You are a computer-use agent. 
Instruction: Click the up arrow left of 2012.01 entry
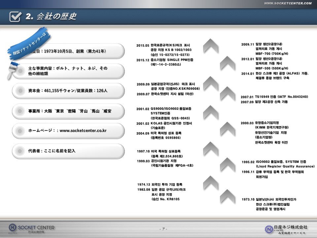(228, 63)
